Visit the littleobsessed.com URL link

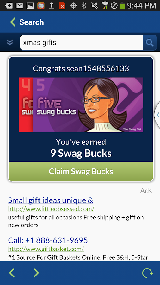51,209
